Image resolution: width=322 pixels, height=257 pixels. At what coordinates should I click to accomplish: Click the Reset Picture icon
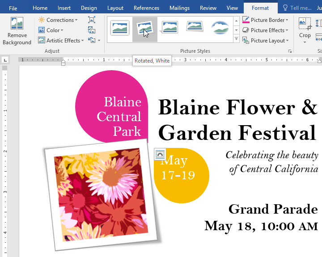click(x=92, y=41)
